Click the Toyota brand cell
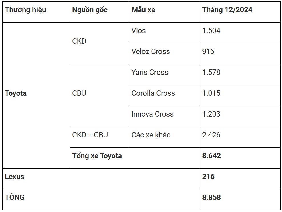Viewport: 282px width, 212px height. pyautogui.click(x=16, y=93)
